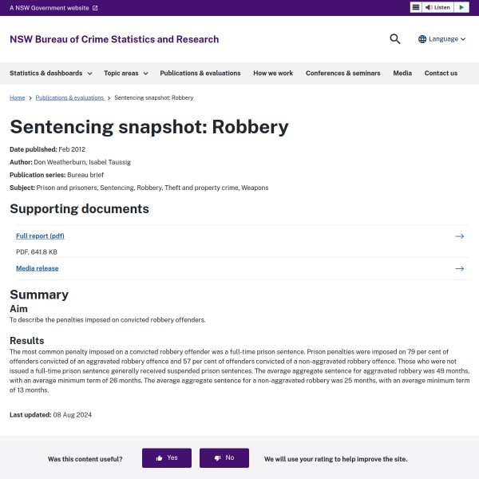The height and width of the screenshot is (479, 479).
Task: Go to the How we work menu item
Action: click(273, 73)
